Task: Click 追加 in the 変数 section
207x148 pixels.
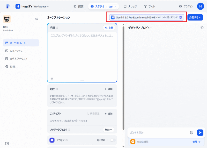Action: click(108, 89)
